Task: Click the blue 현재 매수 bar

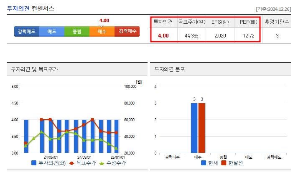Action: (194, 128)
